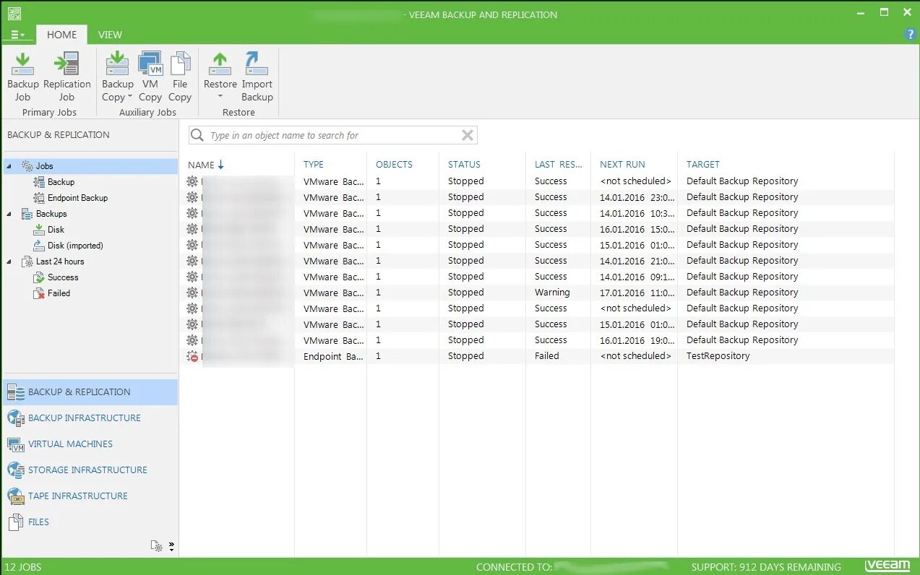
Task: Open the main application menu button
Action: [18, 35]
